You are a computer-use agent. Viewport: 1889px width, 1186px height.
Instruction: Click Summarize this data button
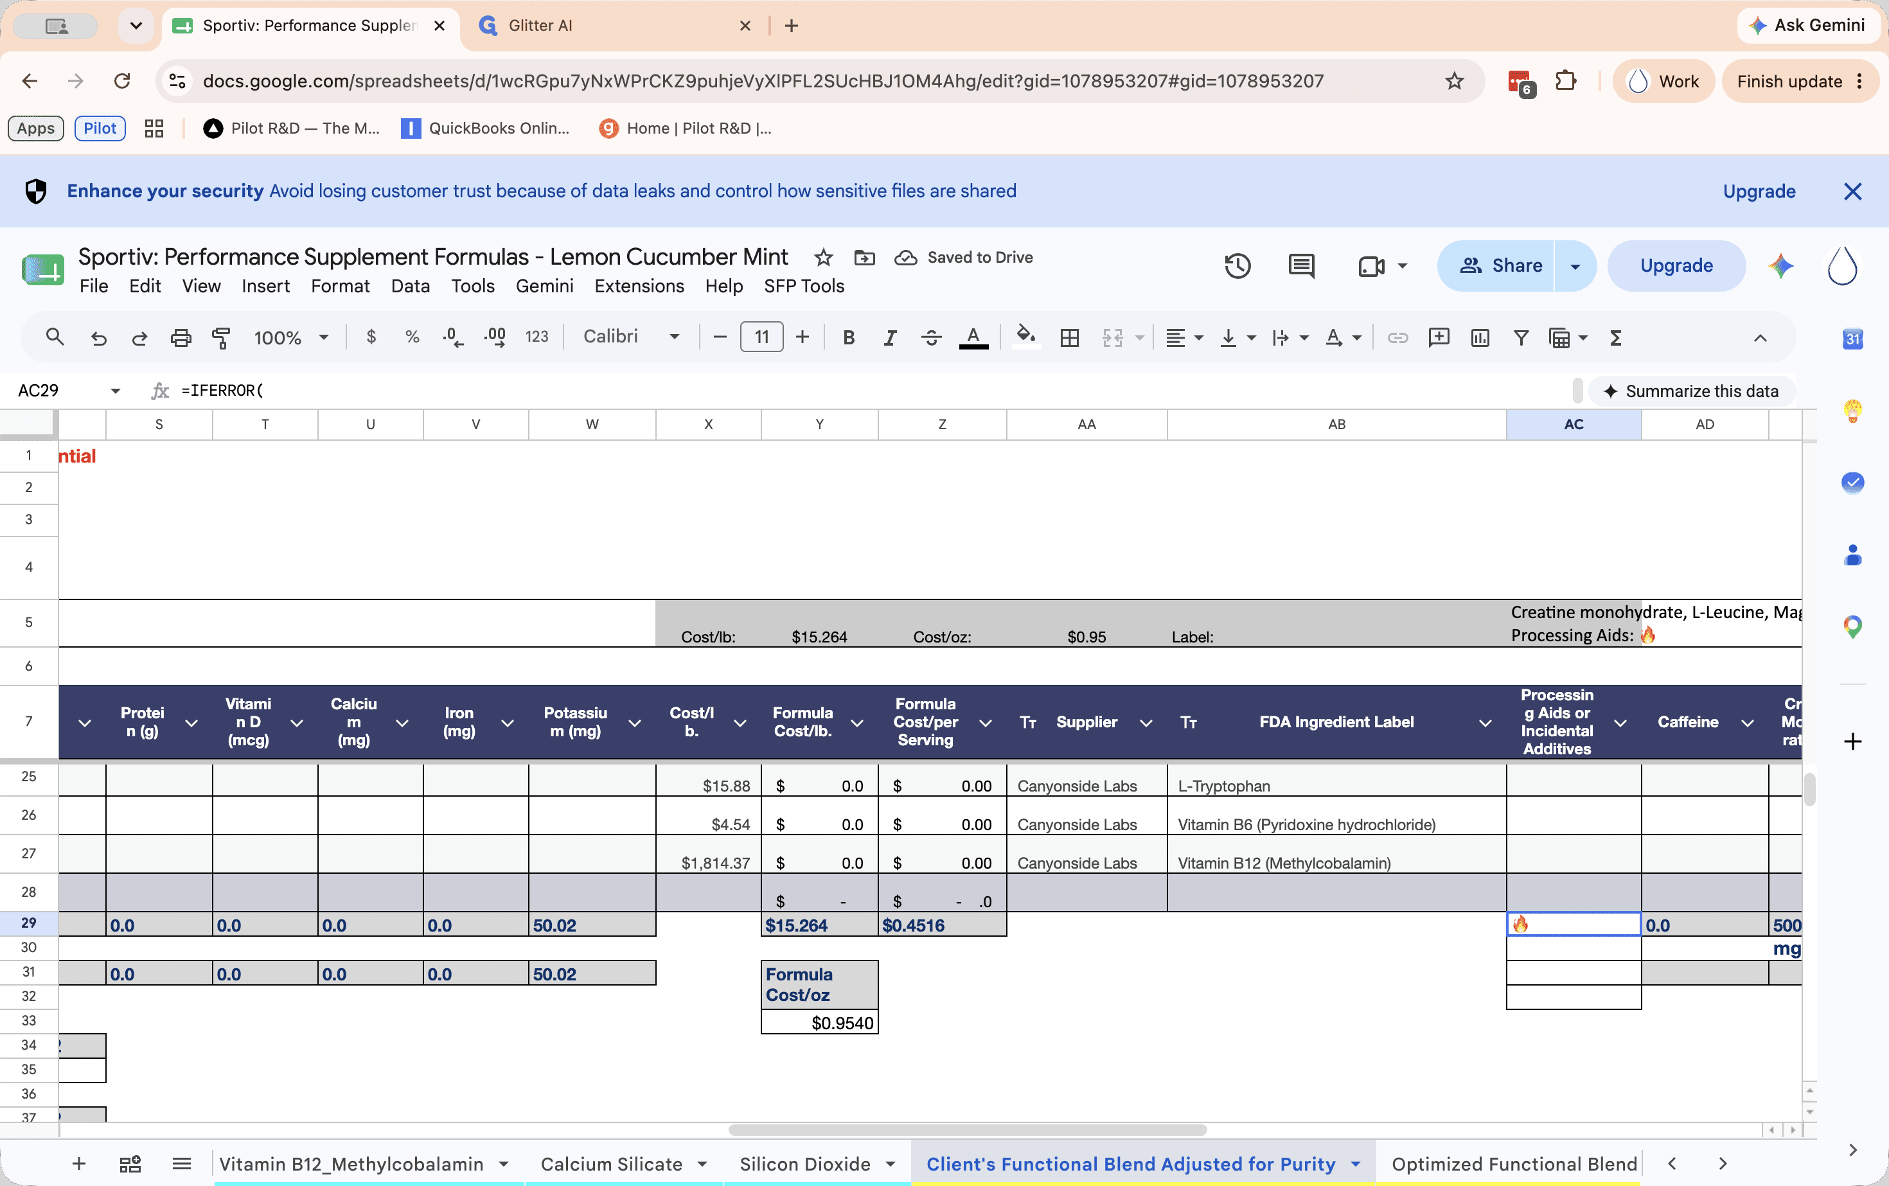coord(1691,391)
